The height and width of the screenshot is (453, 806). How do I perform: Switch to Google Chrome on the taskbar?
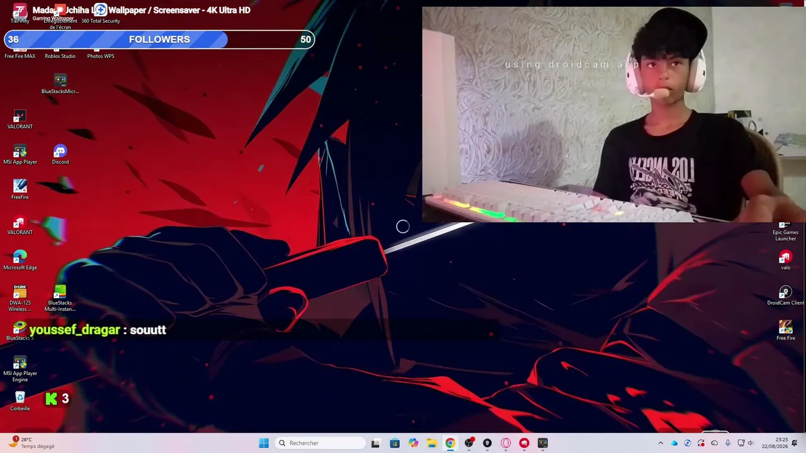click(450, 443)
